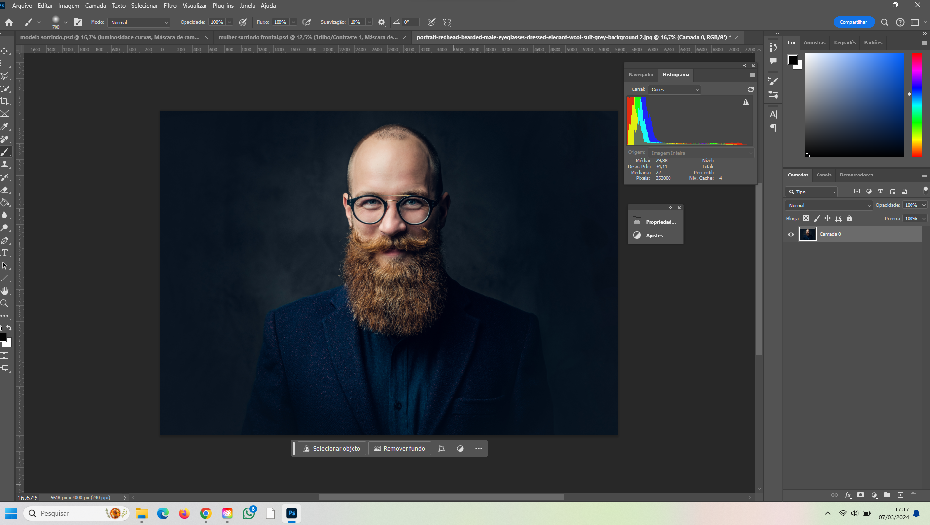Click the foreground color swatch in Cor panel
The width and height of the screenshot is (930, 525).
(792, 60)
